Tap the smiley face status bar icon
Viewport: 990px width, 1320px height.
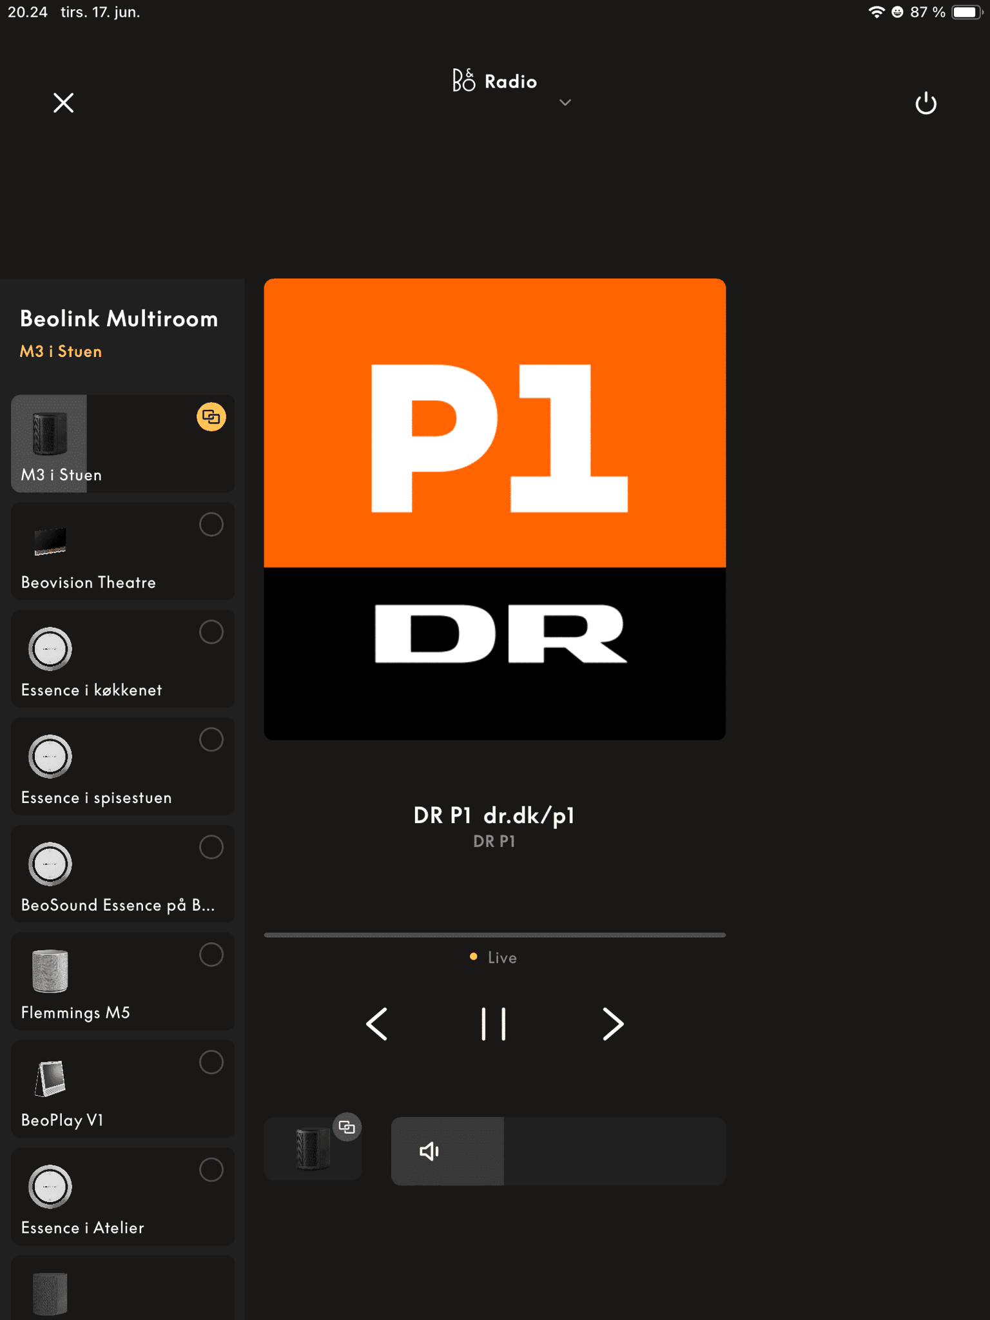(x=897, y=12)
